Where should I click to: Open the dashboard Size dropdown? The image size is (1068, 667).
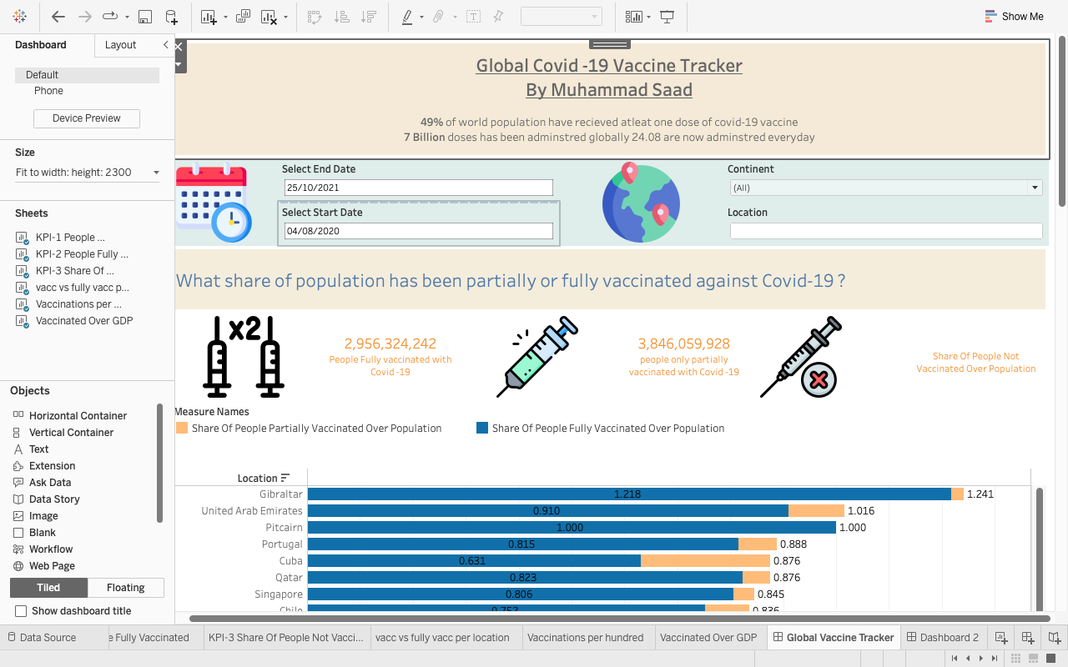pos(155,173)
